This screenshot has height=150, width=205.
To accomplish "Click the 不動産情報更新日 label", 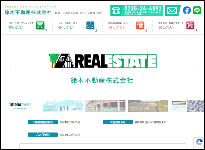I will tap(43, 122).
